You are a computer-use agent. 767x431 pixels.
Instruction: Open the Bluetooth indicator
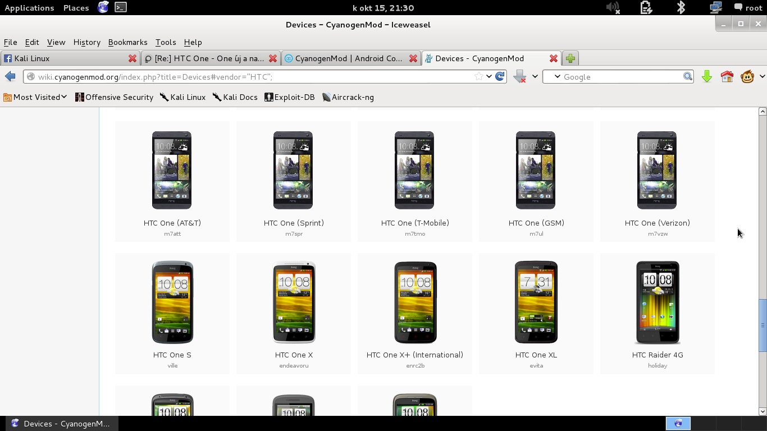(681, 7)
